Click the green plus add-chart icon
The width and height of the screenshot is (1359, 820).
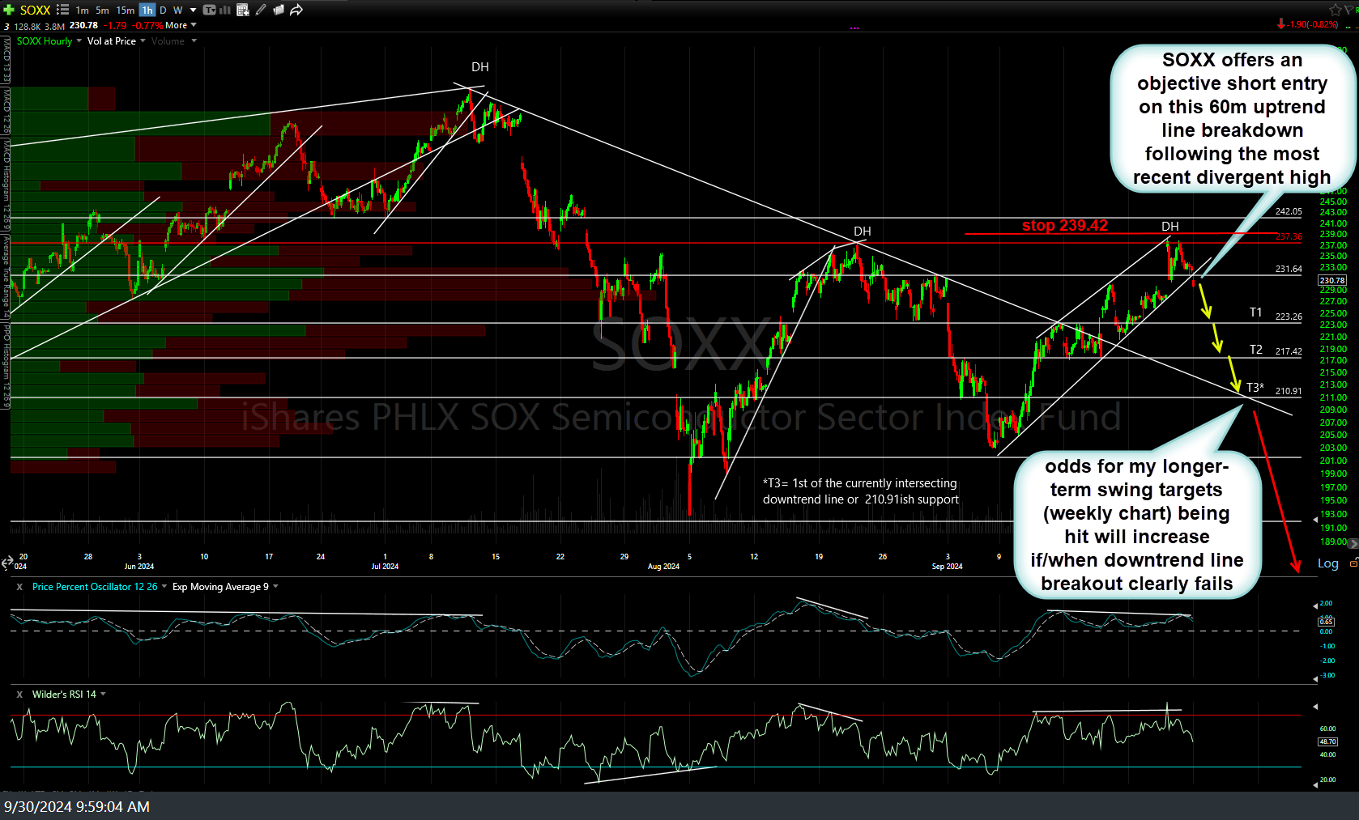coord(9,10)
